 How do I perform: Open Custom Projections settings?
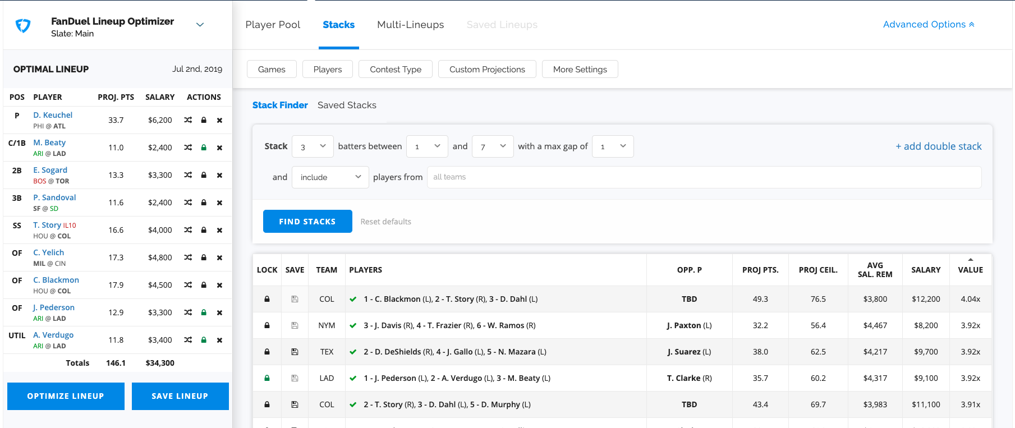[x=487, y=69]
